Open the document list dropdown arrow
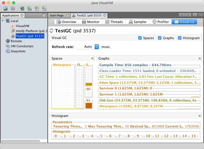 tap(195, 15)
